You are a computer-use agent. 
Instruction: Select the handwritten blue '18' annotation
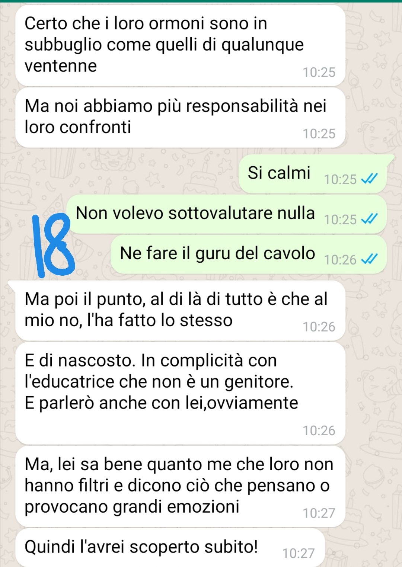53,246
